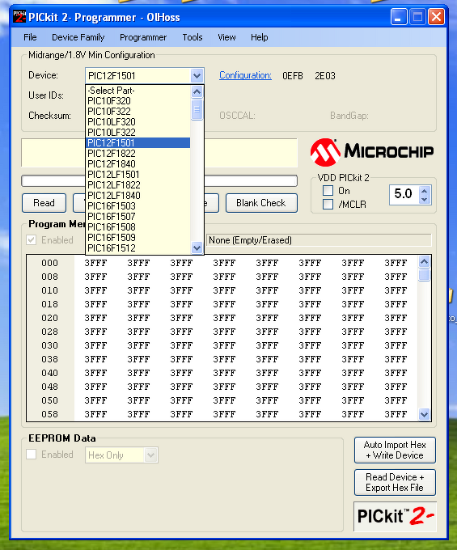Image resolution: width=457 pixels, height=550 pixels.
Task: Decrease VDD voltage with down arrow
Action: pyautogui.click(x=425, y=200)
